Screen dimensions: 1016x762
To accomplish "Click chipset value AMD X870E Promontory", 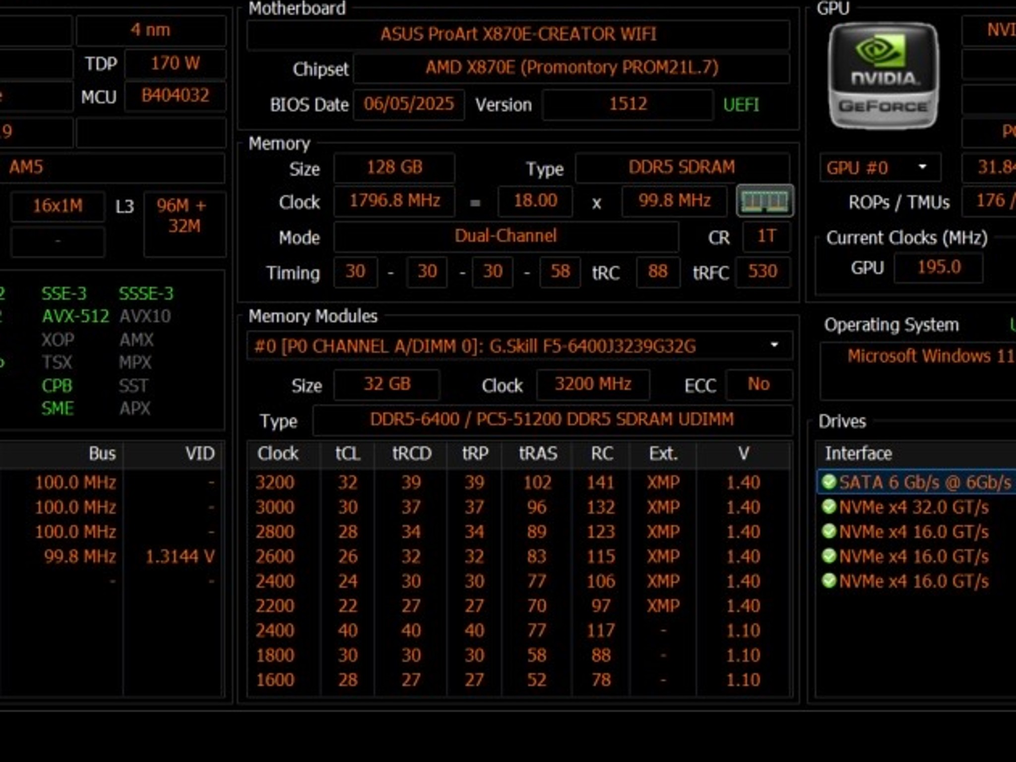I will coord(571,67).
